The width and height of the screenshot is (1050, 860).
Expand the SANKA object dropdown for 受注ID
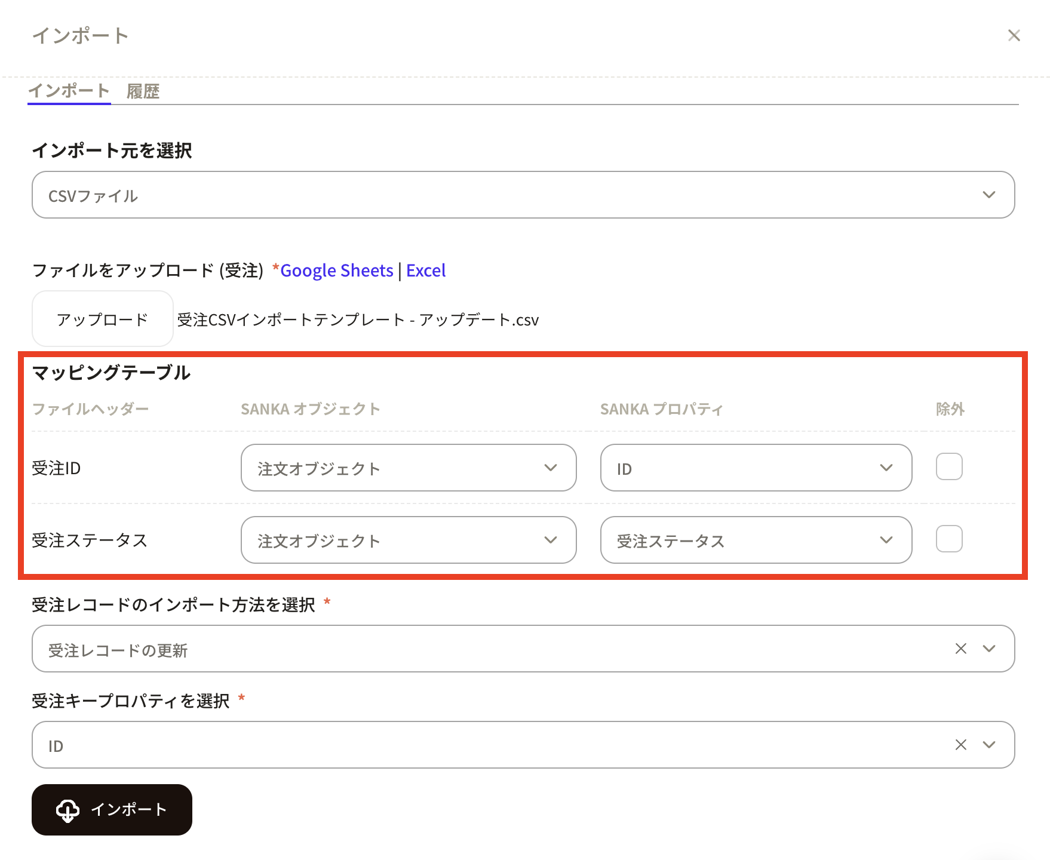(408, 468)
